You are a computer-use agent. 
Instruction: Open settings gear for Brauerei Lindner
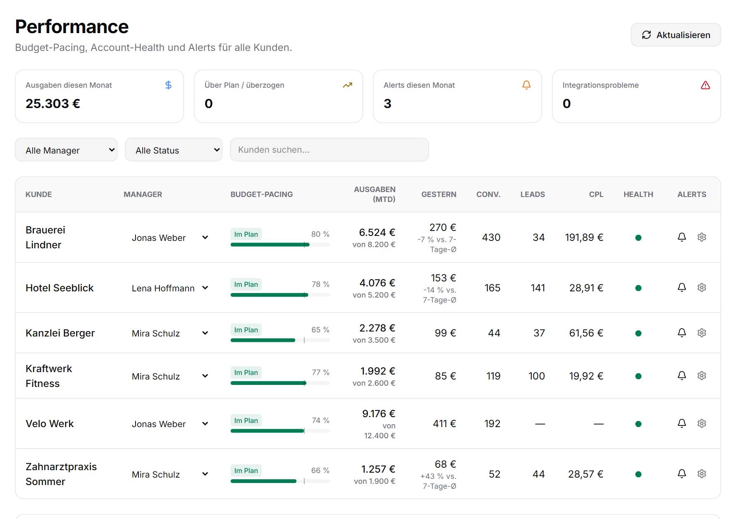point(702,237)
